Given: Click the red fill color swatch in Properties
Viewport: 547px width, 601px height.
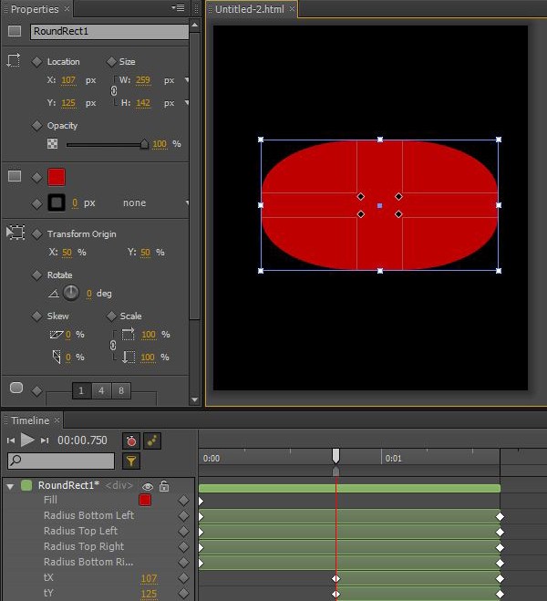Looking at the screenshot, I should (57, 177).
